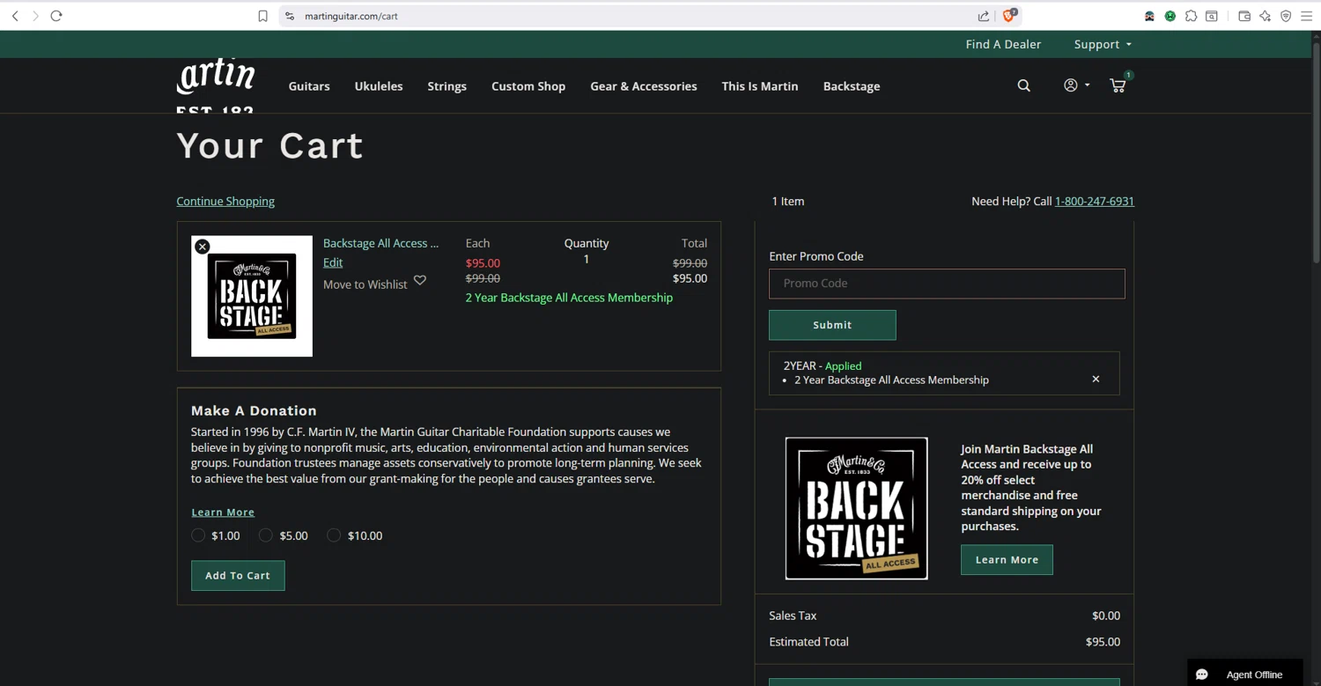Image resolution: width=1321 pixels, height=686 pixels.
Task: Open the Guitars menu
Action: pyautogui.click(x=309, y=86)
